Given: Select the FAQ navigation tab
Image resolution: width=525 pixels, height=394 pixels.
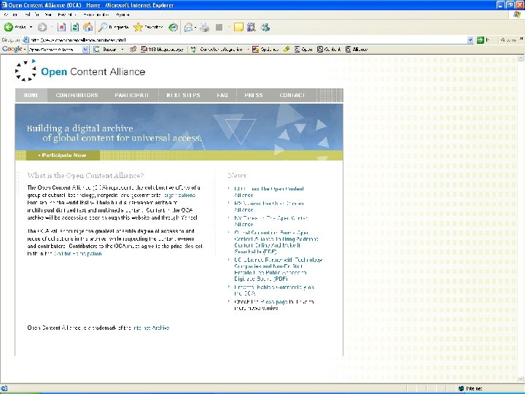Looking at the screenshot, I should pos(222,95).
